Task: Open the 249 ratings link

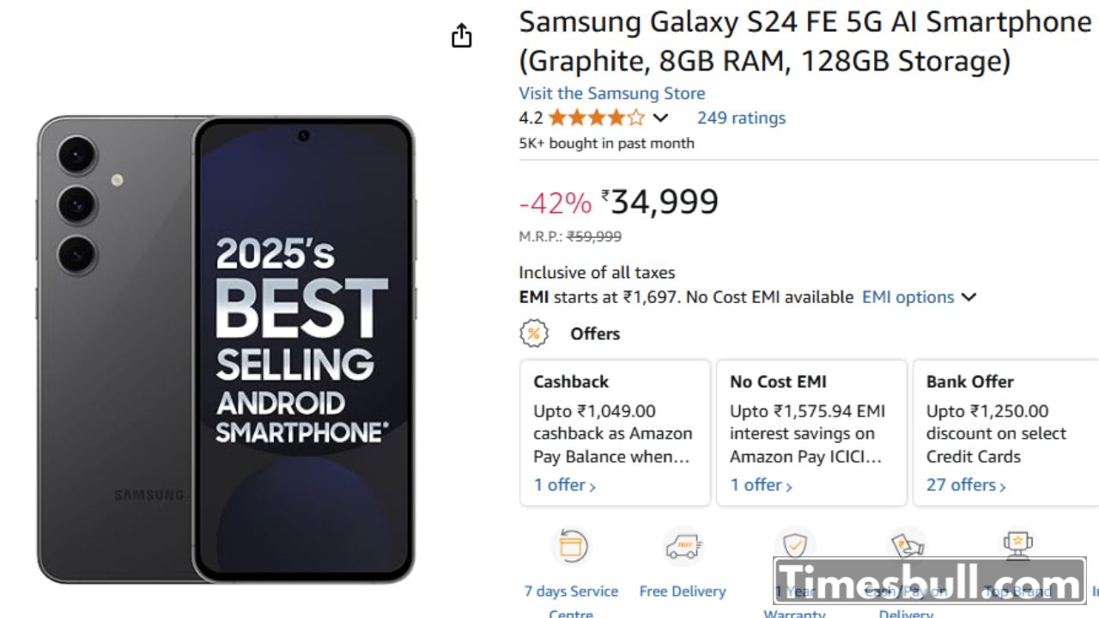Action: tap(741, 118)
